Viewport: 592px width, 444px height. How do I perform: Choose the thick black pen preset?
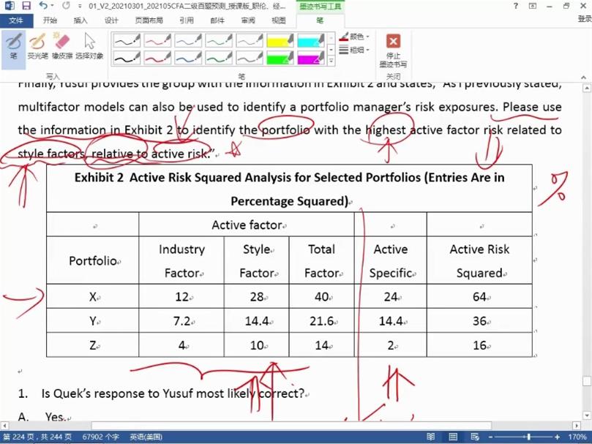tap(127, 58)
